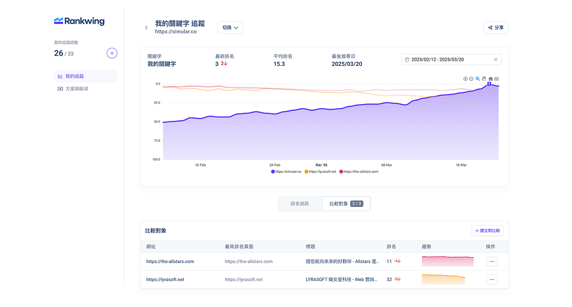Image resolution: width=572 pixels, height=307 pixels.
Task: Go back using the left chevron
Action: [146, 27]
